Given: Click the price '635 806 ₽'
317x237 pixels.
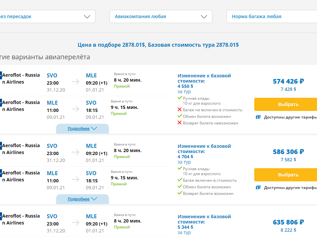Looking at the screenshot, I should click(x=288, y=222).
